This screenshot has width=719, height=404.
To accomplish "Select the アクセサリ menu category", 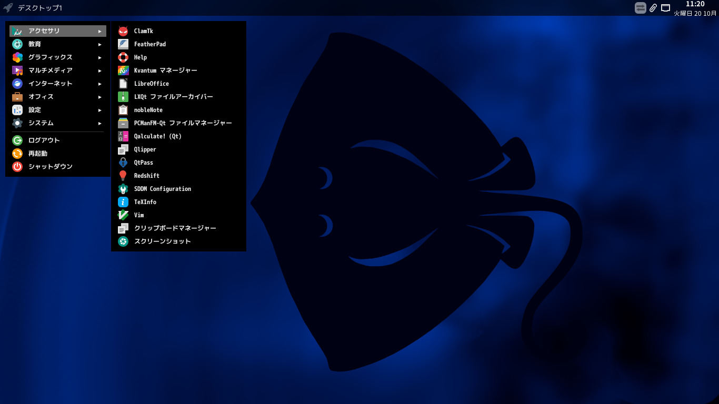I will click(x=58, y=31).
